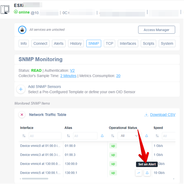Screen dimensions: 184x184
Task: Click the scrollbar right arrow
Action: click(x=174, y=179)
